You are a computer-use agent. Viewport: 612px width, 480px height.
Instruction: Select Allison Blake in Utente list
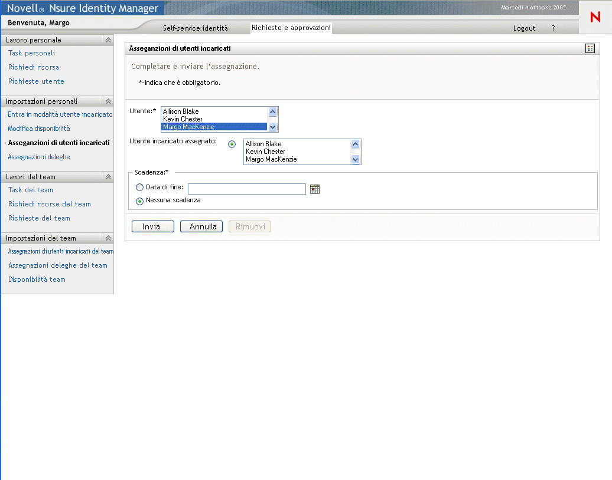[x=214, y=111]
